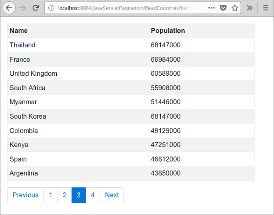Click the Pocket save icon
This screenshot has height=215, width=274.
tap(224, 8)
